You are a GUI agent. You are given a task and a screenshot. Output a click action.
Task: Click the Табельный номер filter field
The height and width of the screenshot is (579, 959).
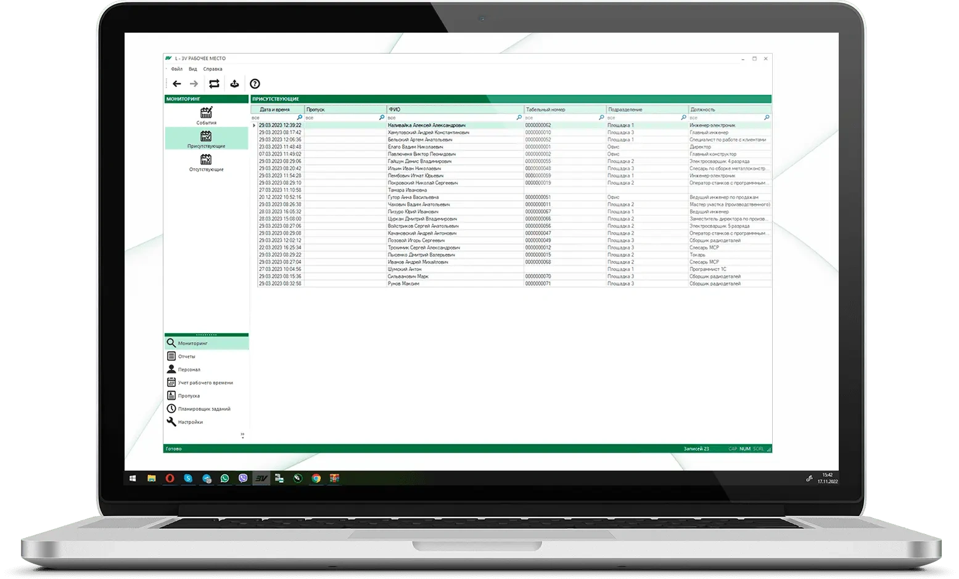560,118
